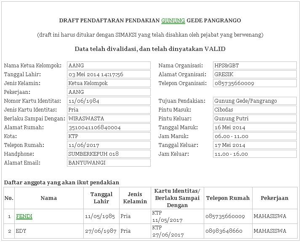
Task: Click the EDY name cell
Action: click(49, 231)
